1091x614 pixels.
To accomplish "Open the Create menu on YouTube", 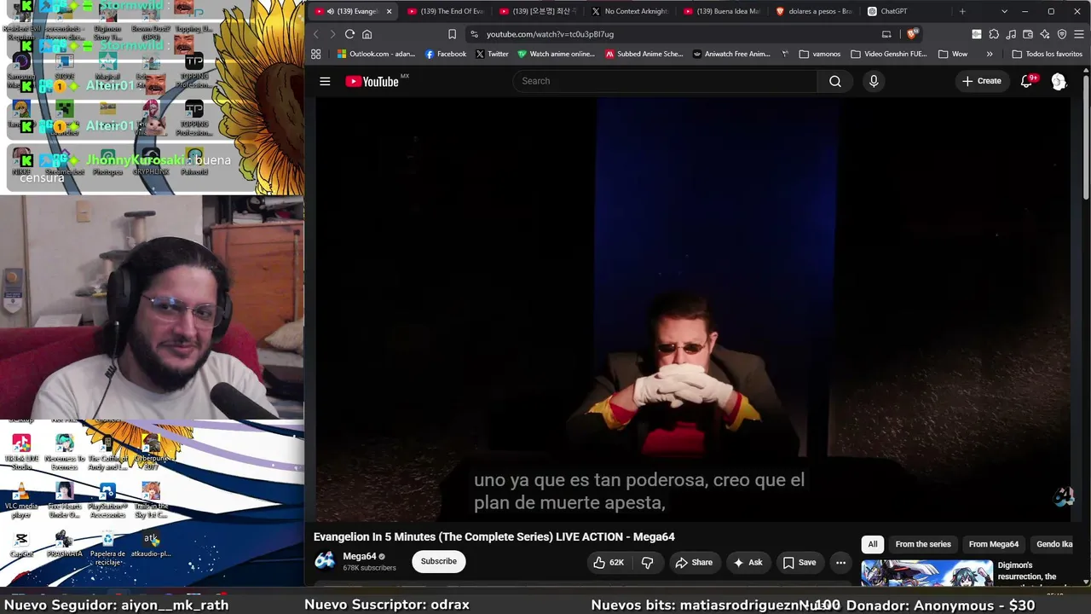I will pos(982,81).
